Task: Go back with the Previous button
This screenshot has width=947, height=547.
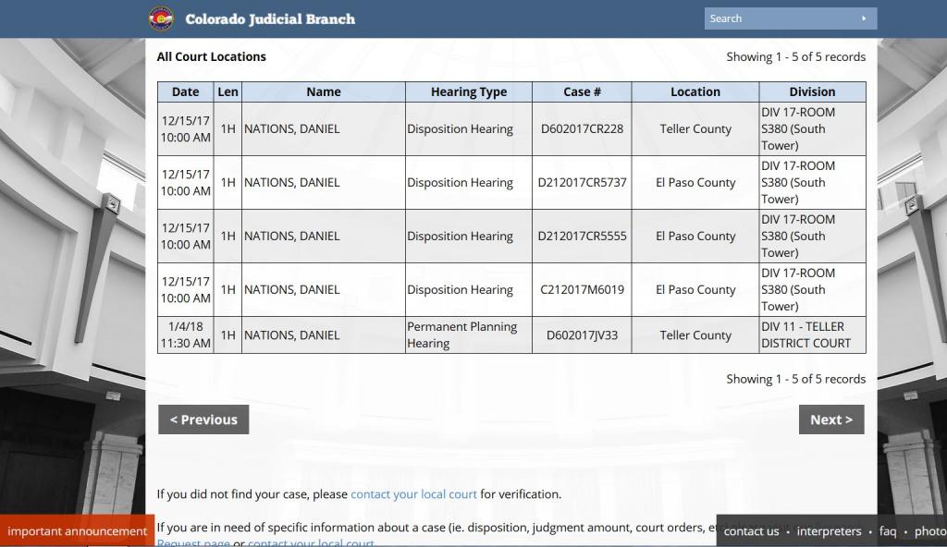Action: point(203,419)
